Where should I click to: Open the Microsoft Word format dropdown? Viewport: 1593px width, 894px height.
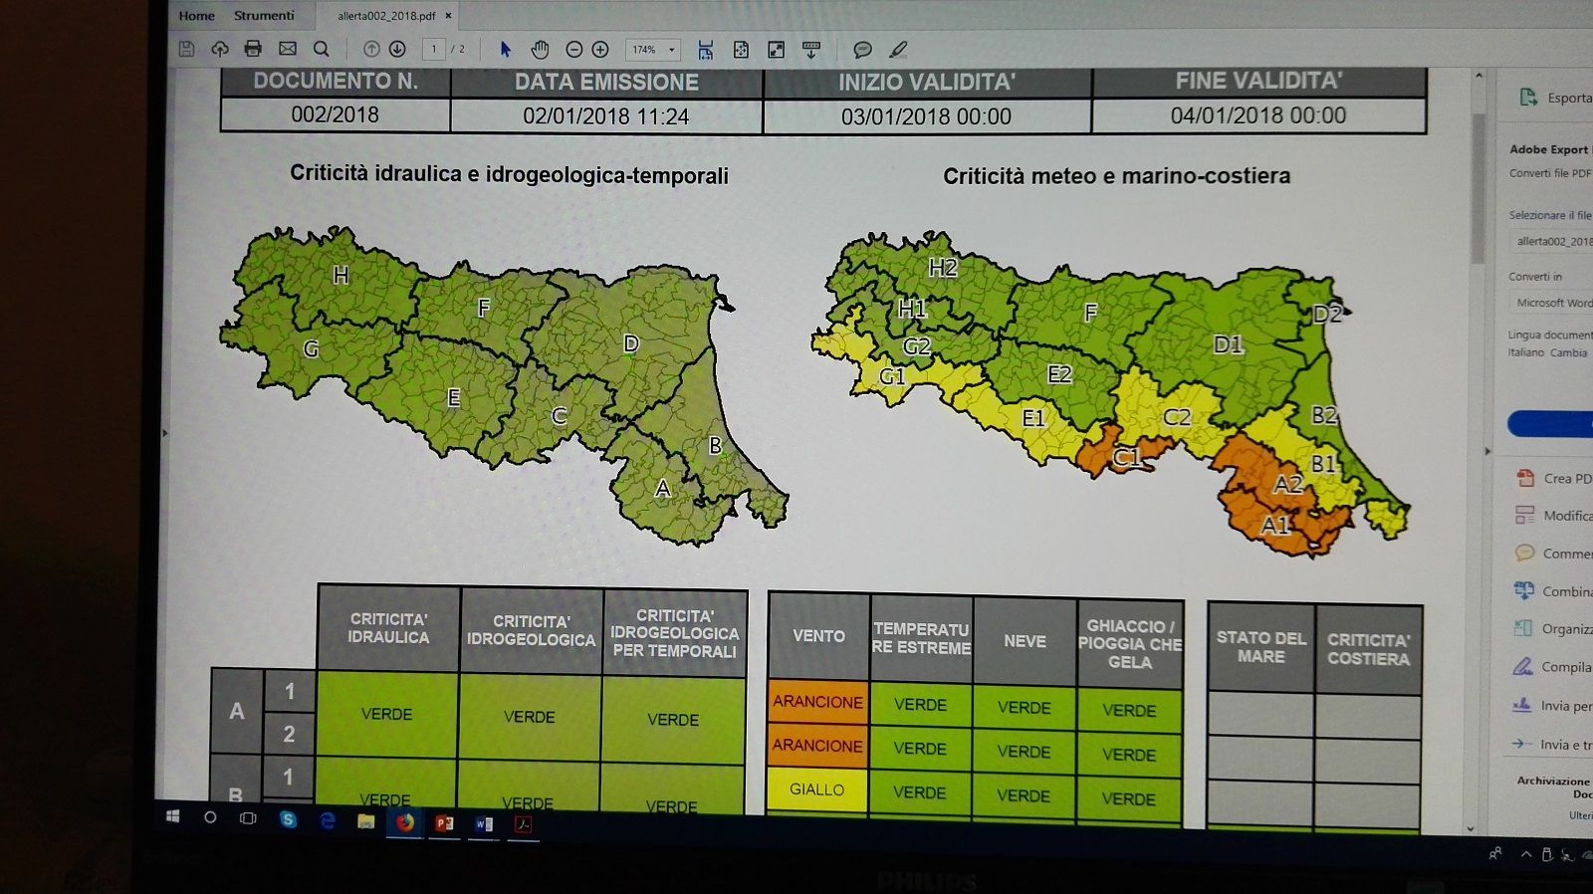coord(1552,303)
